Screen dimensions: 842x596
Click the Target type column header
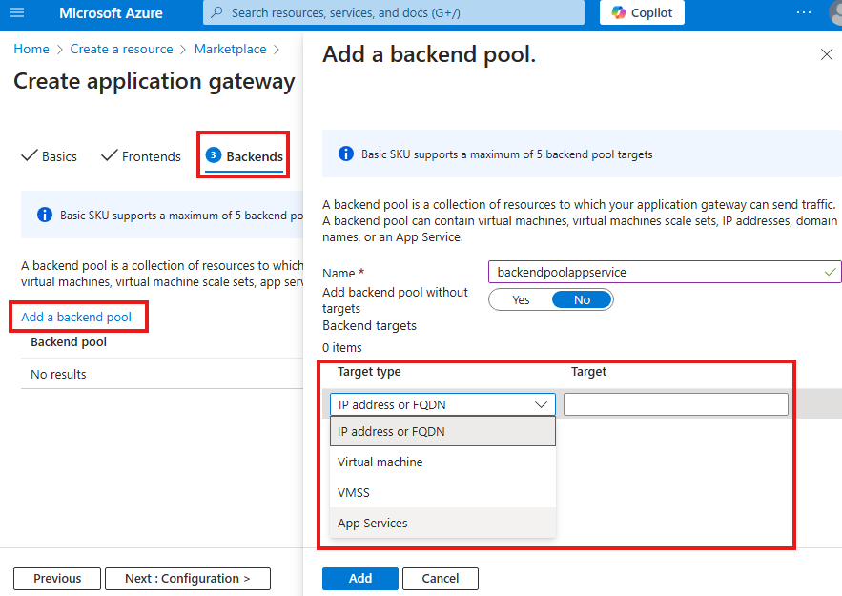click(369, 372)
